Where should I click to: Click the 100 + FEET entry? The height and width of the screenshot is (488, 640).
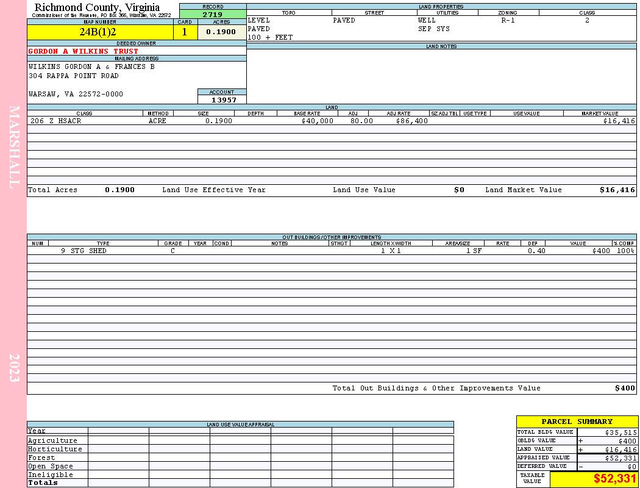pyautogui.click(x=270, y=38)
